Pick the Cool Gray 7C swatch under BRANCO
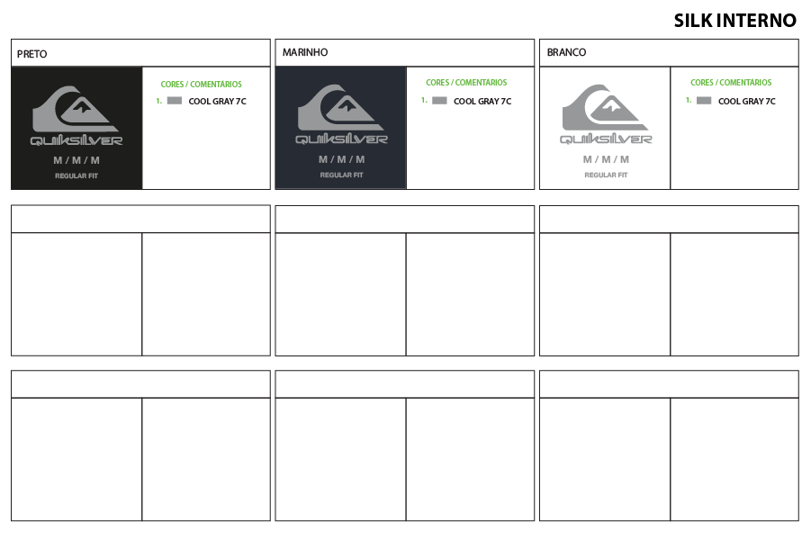Screen dimensions: 811x540 point(704,101)
